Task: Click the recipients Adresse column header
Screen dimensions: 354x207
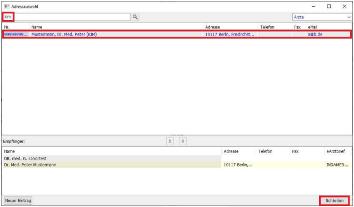Action: [x=231, y=151]
